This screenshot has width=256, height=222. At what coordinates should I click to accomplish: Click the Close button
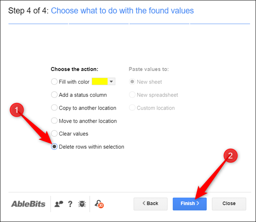coord(229,203)
